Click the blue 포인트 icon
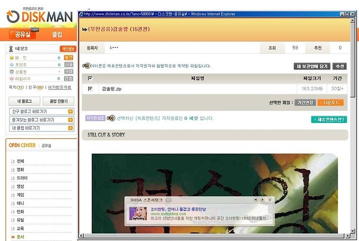This screenshot has height=241, width=359. 11,64
